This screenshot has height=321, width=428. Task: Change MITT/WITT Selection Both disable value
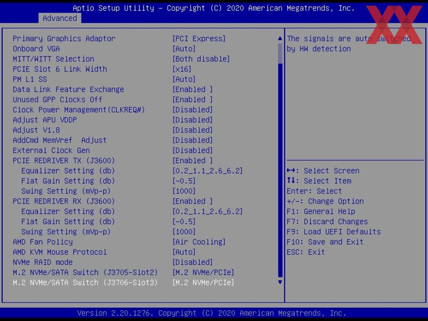point(201,59)
